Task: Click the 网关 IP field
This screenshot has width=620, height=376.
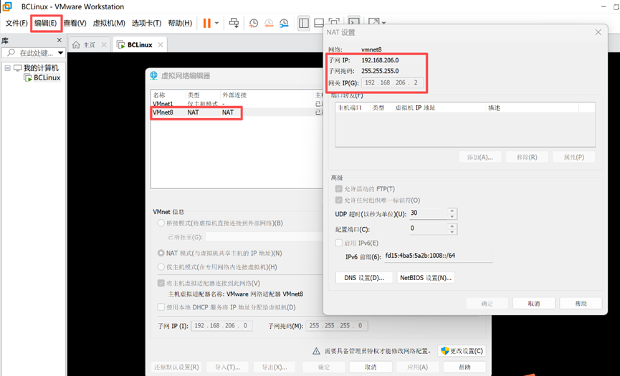Action: (392, 83)
